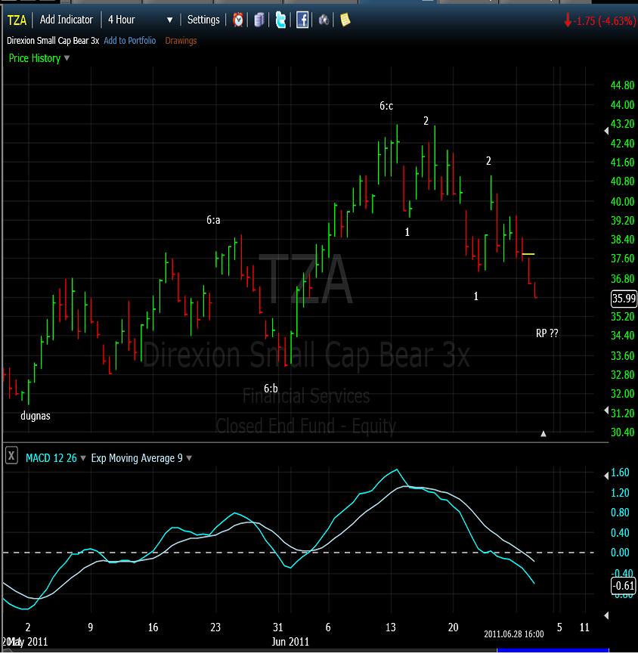Share the chart via the Facebook icon

(x=302, y=20)
